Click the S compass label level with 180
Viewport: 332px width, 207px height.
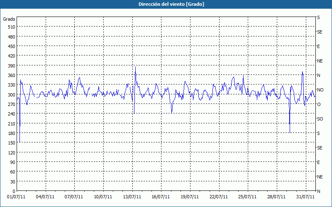[318, 133]
